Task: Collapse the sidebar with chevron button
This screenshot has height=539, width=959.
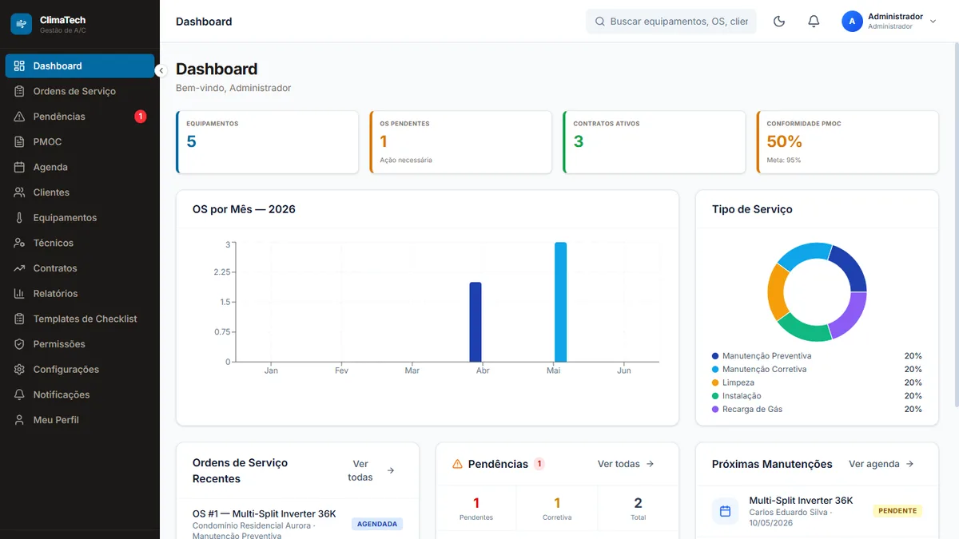Action: point(160,70)
